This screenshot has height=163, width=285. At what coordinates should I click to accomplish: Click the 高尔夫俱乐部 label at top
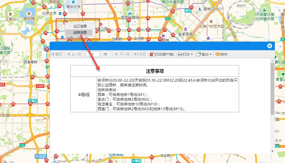pos(173,2)
